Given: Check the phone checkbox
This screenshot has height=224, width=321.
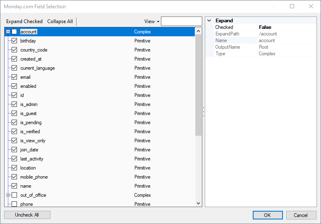Looking at the screenshot, I should pyautogui.click(x=14, y=204).
